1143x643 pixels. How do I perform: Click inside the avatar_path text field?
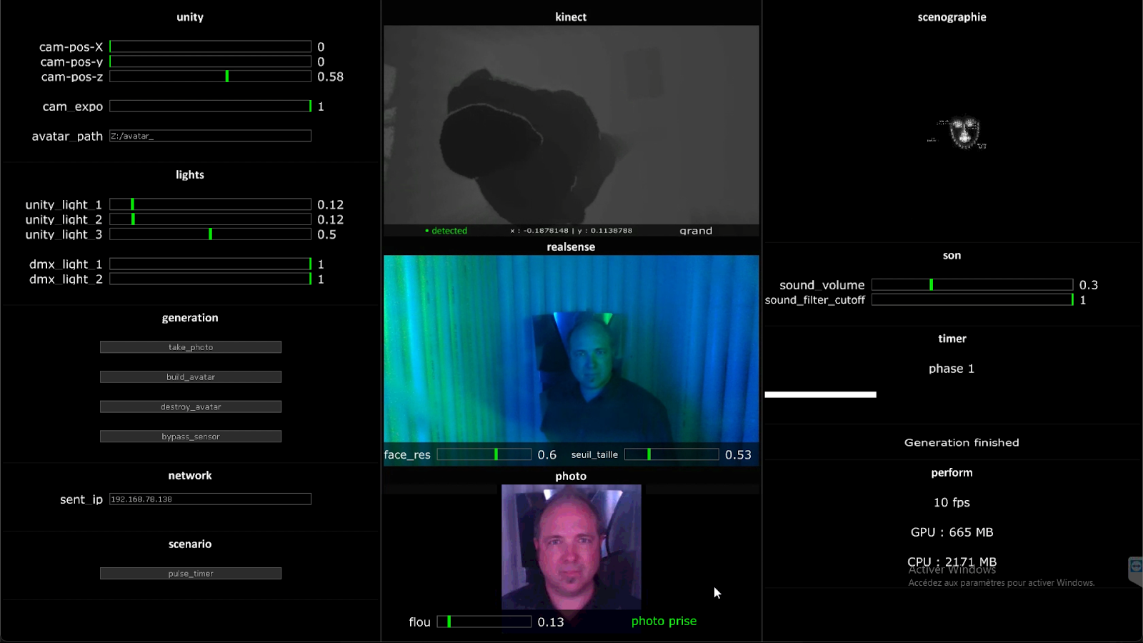click(210, 136)
